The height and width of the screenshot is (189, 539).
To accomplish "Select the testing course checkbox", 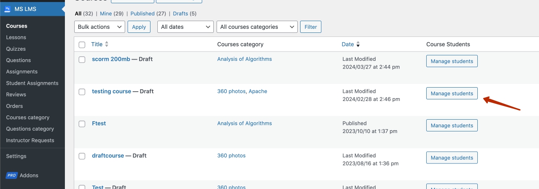I will (82, 92).
